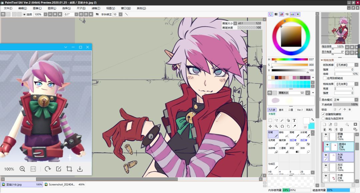Select the eyedropper color picker tool

coord(294,126)
